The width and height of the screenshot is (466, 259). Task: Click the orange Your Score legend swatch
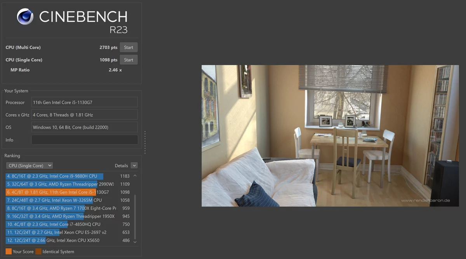pyautogui.click(x=9, y=251)
